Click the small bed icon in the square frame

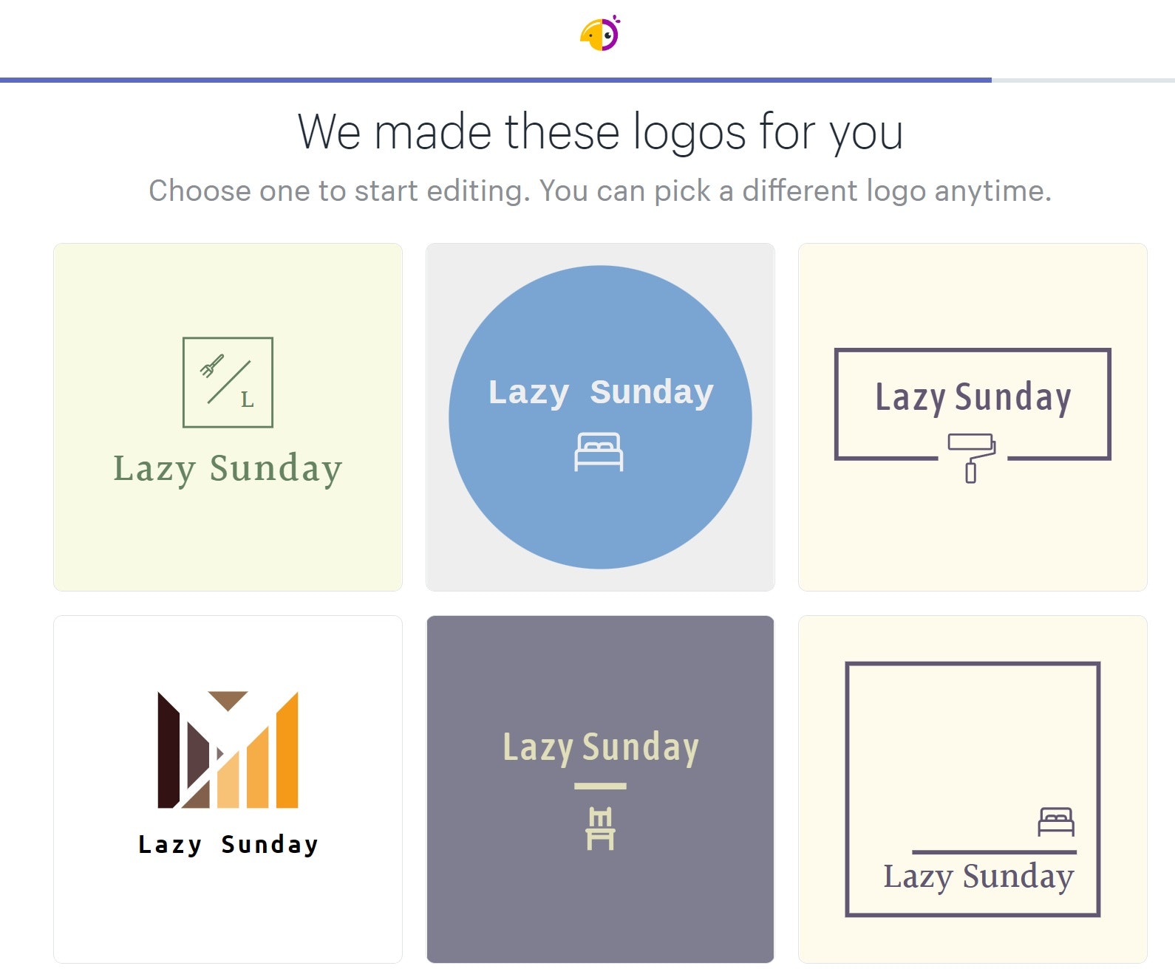point(1056,821)
